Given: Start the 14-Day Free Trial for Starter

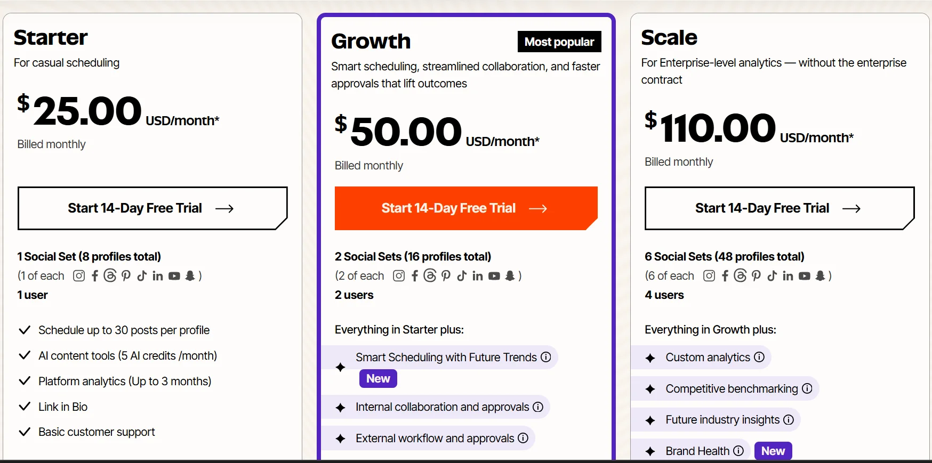Looking at the screenshot, I should tap(152, 208).
